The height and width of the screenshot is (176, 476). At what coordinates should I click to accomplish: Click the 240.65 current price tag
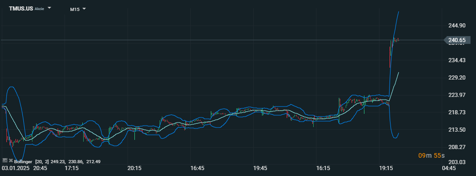coord(457,40)
